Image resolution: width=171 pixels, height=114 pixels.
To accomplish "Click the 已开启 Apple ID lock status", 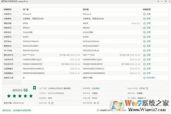I will pos(142,89).
